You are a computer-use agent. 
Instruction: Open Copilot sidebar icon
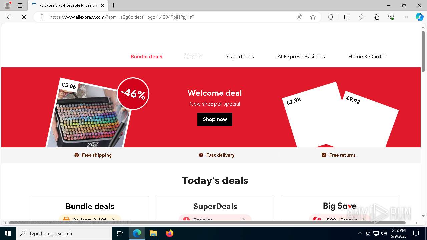(x=419, y=17)
